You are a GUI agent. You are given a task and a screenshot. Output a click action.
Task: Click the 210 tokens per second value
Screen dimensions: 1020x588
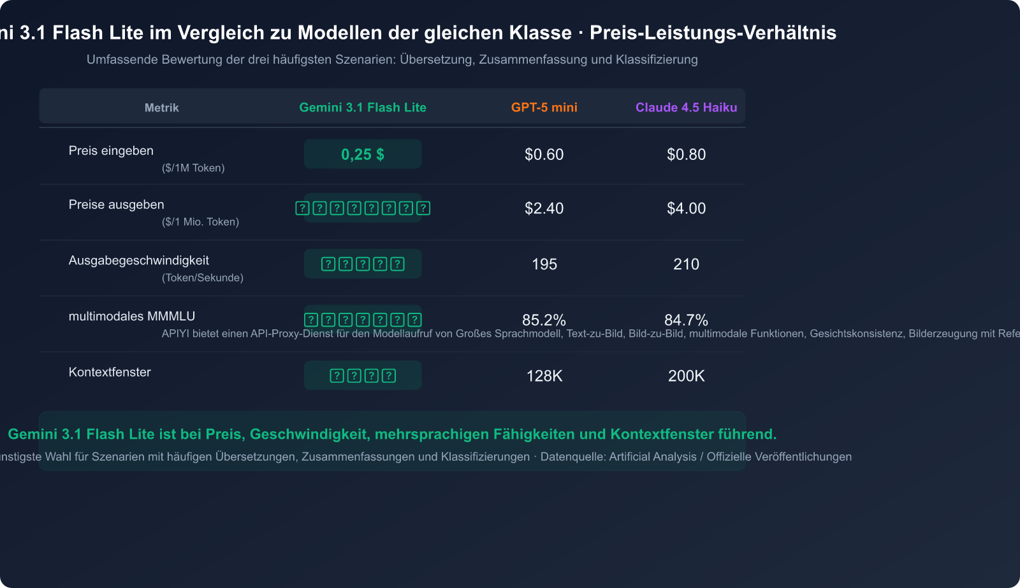click(x=686, y=264)
